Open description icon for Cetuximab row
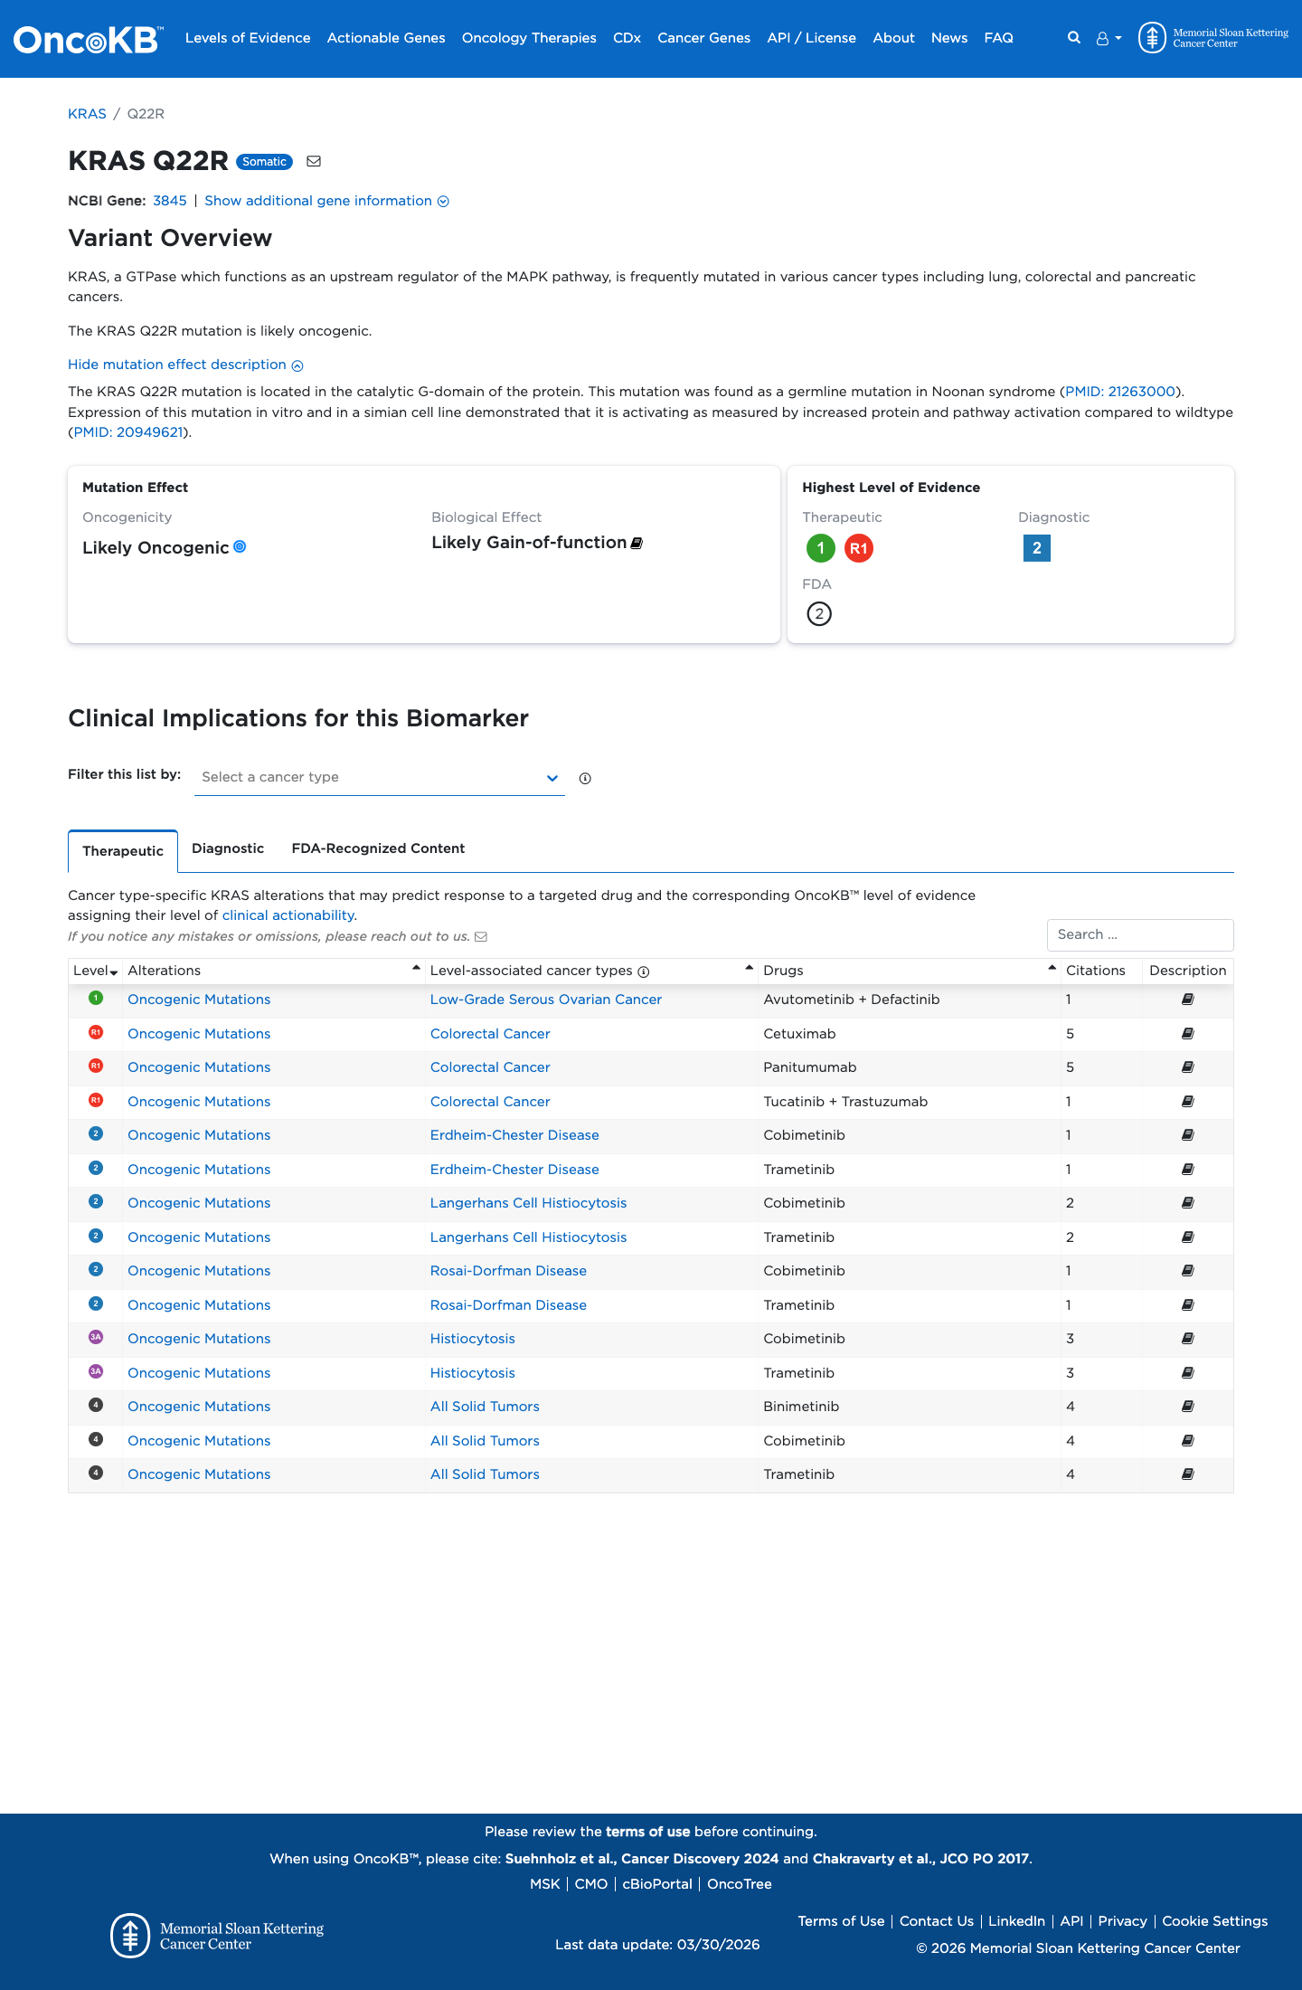This screenshot has width=1302, height=1990. click(x=1188, y=1034)
